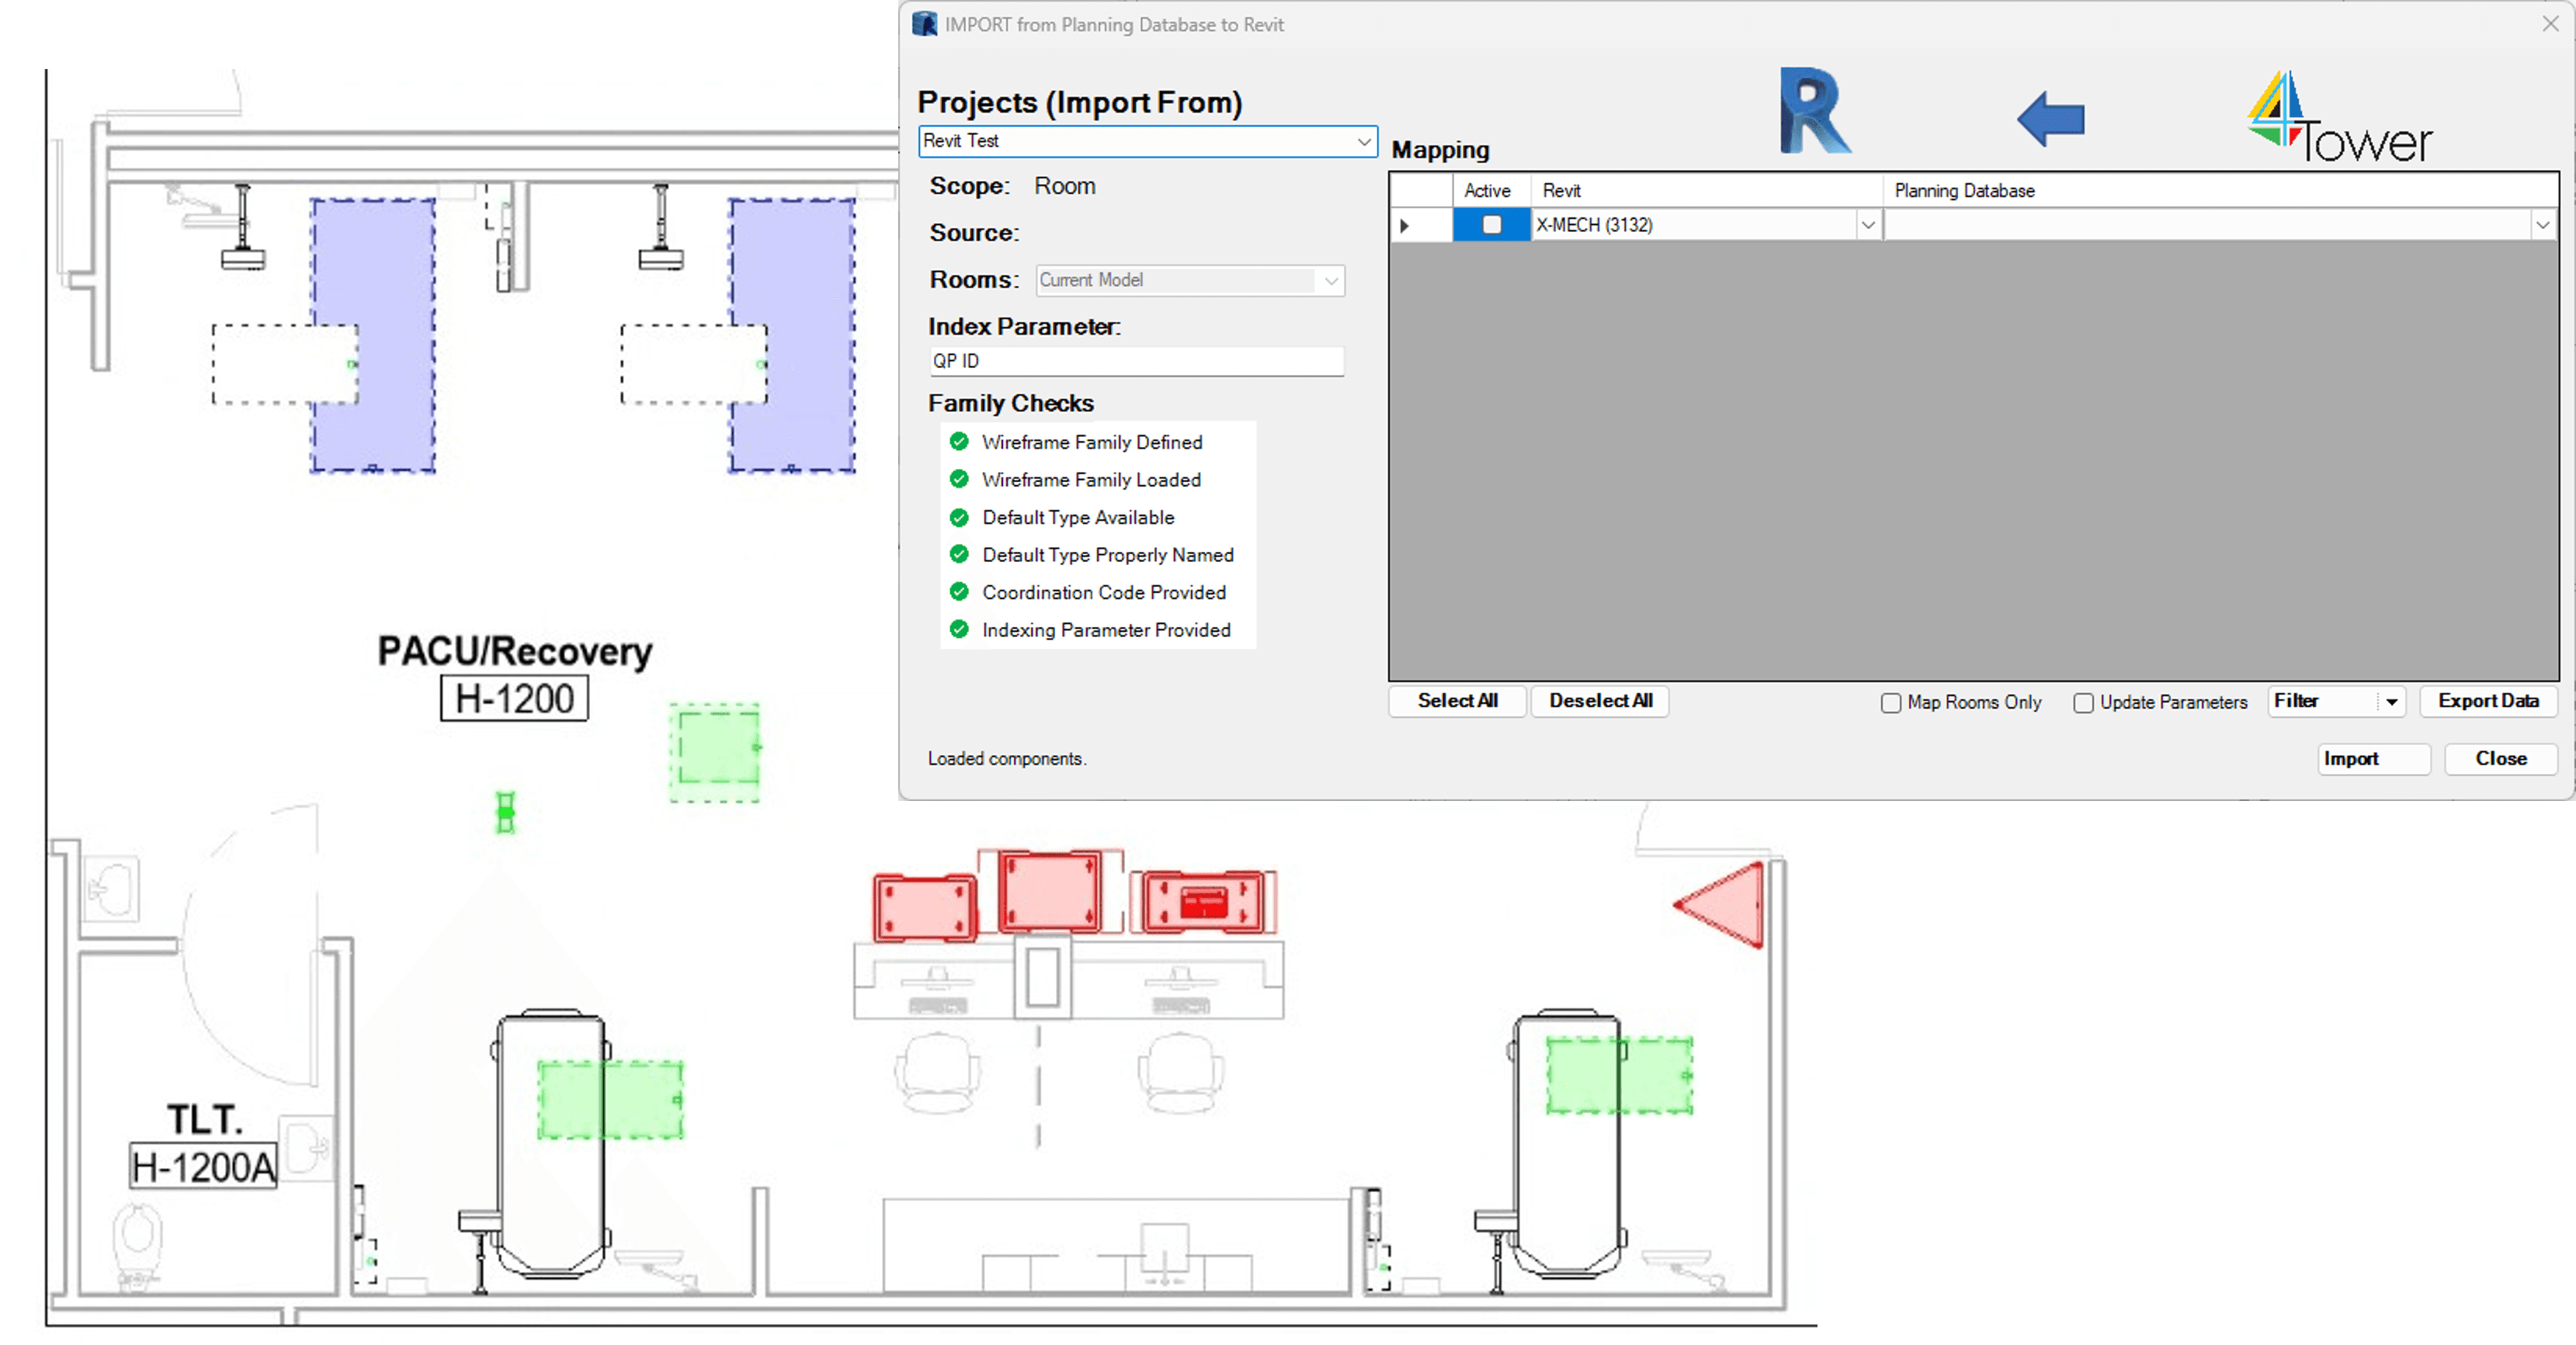
Task: Click the Revit icon in dialog title bar
Action: click(925, 24)
